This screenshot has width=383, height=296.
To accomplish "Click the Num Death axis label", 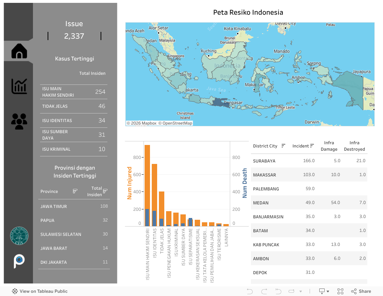I will 244,183.
